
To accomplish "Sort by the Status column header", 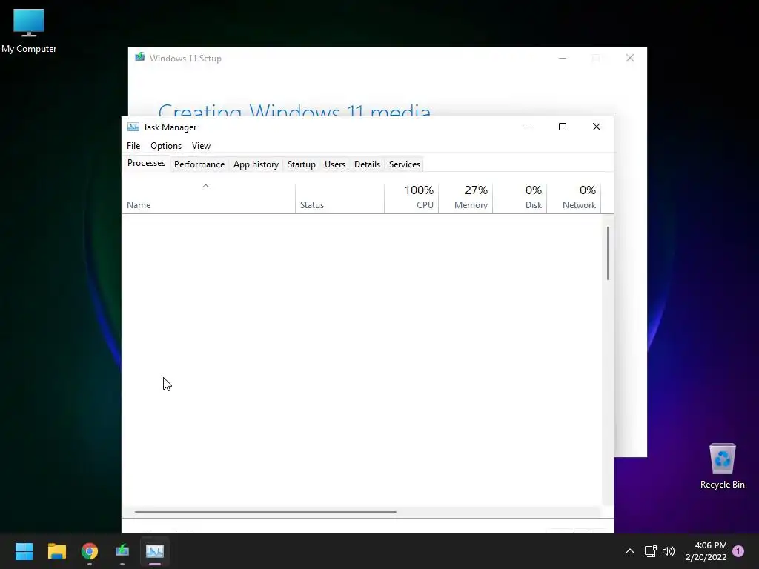I will coord(339,198).
